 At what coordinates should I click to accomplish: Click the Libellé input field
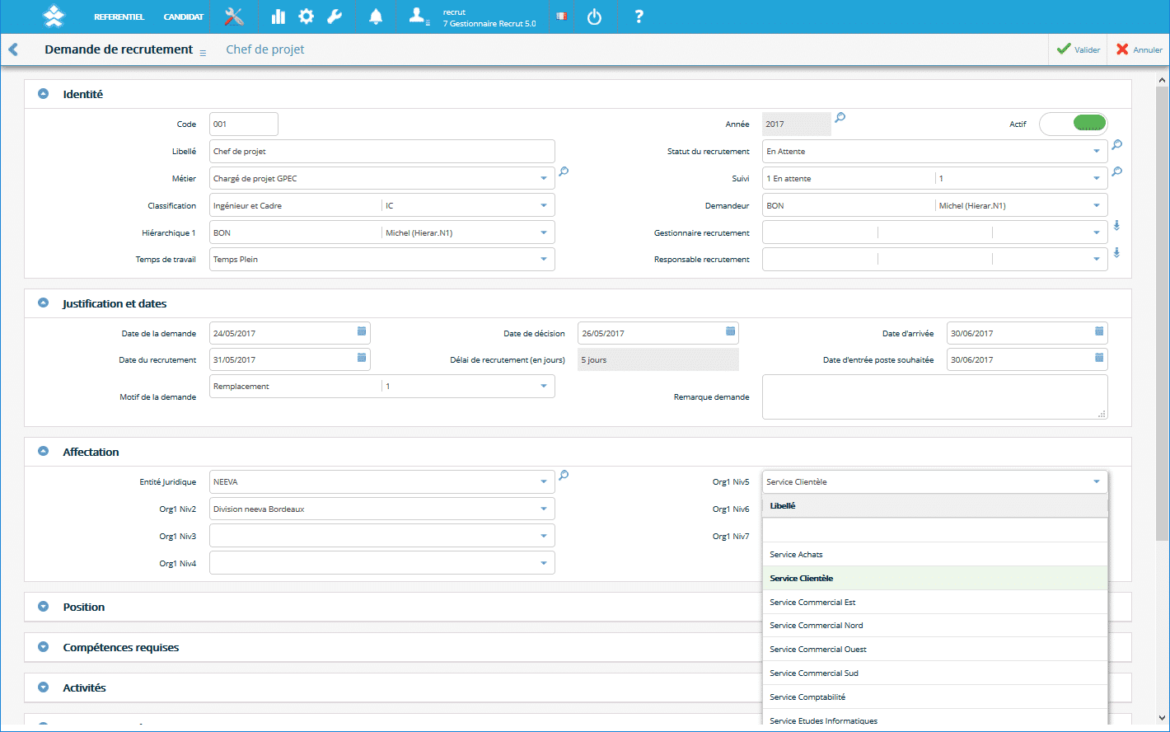(382, 152)
